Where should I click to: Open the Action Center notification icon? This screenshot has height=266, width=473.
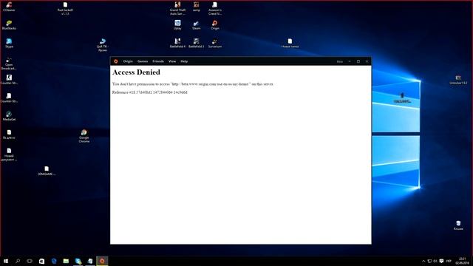pyautogui.click(x=441, y=261)
